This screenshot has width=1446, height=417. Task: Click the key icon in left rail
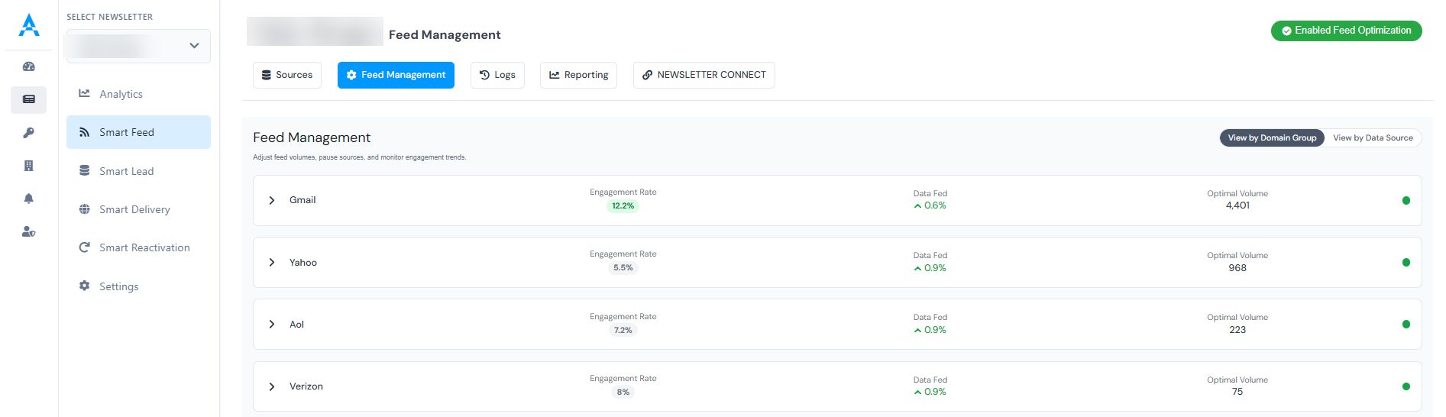29,133
